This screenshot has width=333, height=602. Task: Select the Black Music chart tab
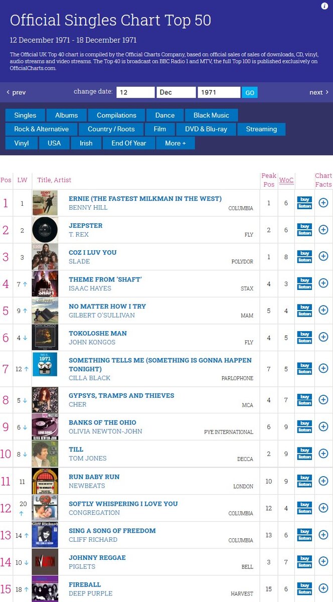[211, 115]
